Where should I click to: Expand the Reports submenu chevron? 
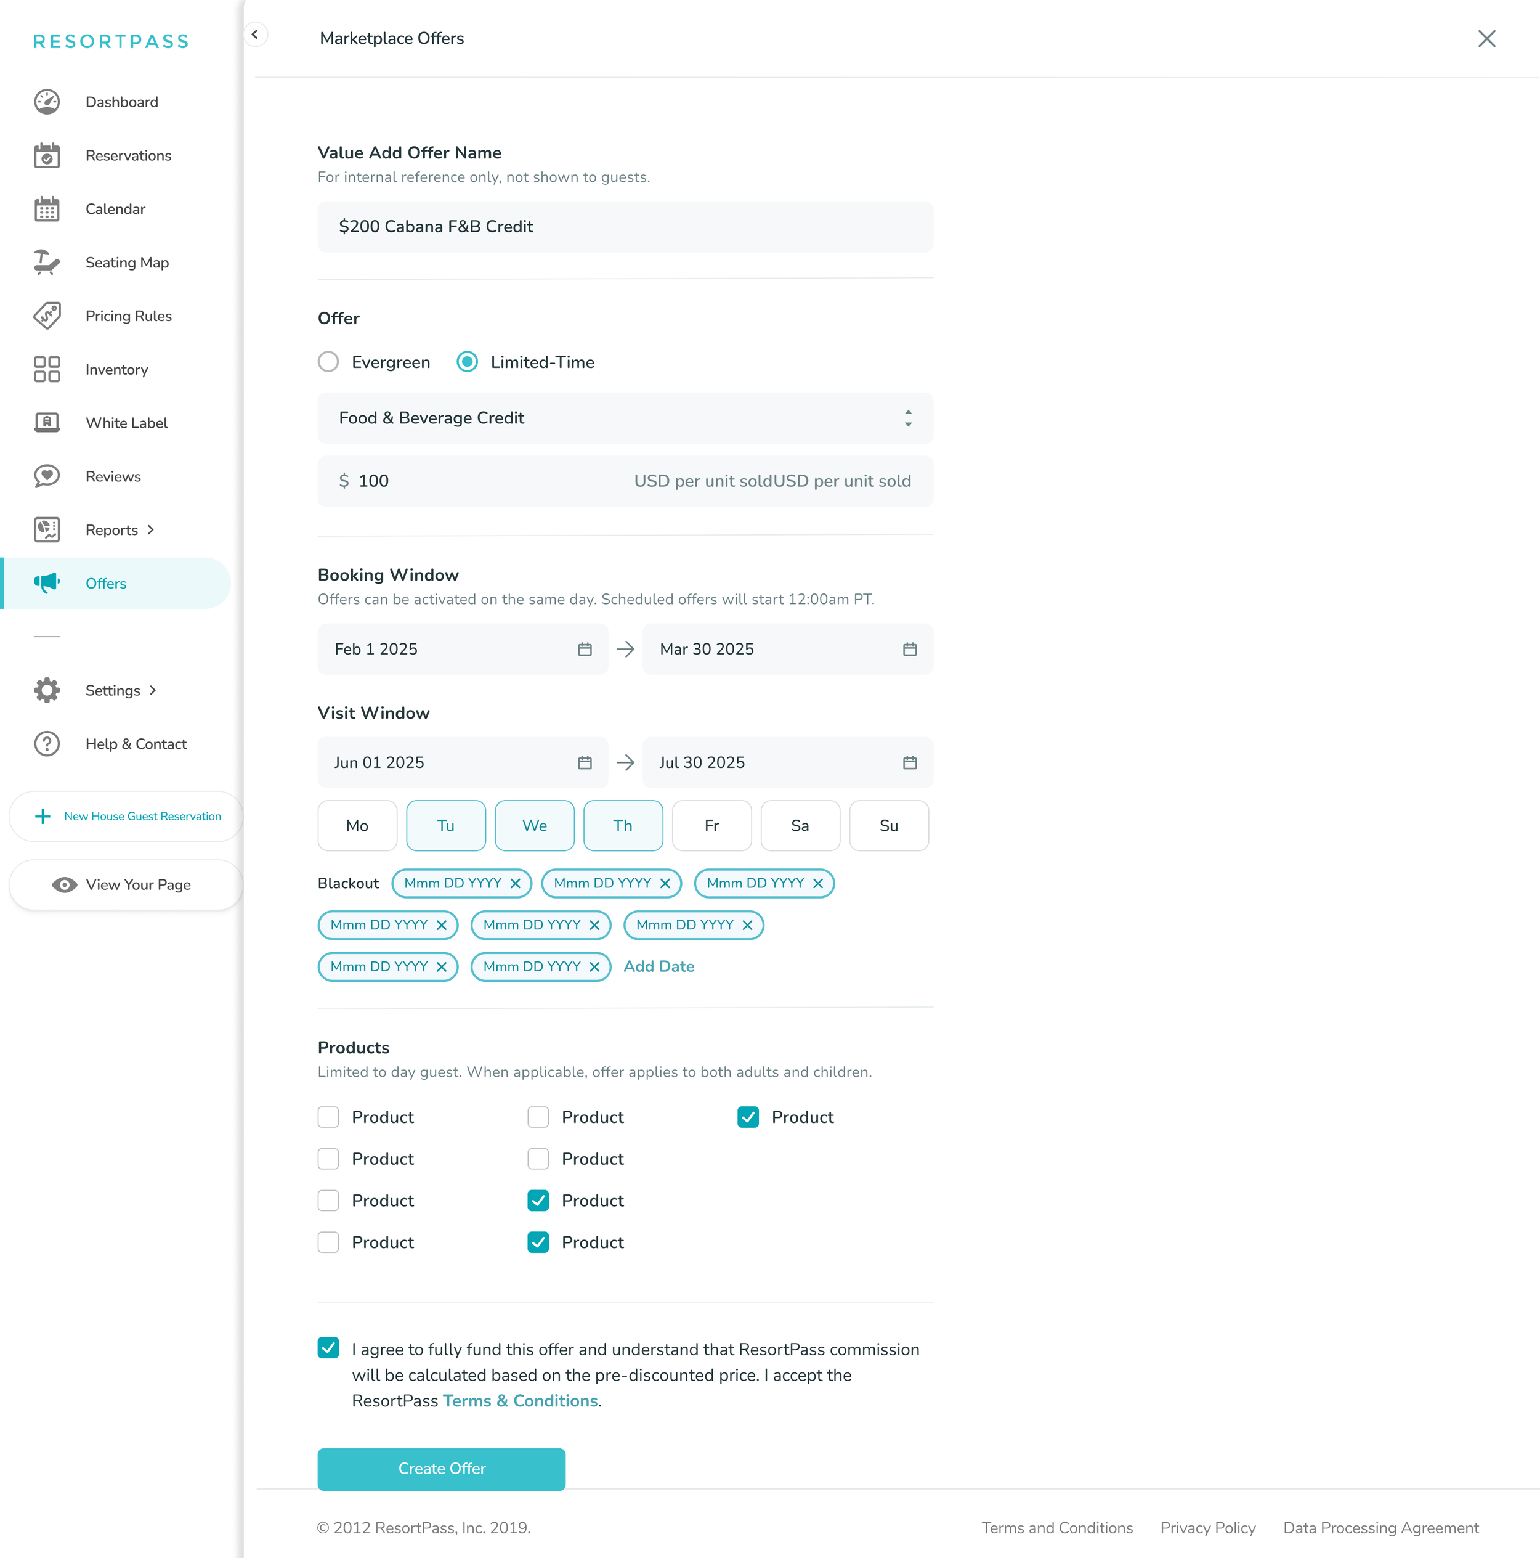point(151,530)
